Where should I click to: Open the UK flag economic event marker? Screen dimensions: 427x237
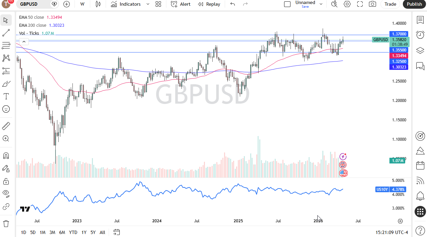pos(343,165)
